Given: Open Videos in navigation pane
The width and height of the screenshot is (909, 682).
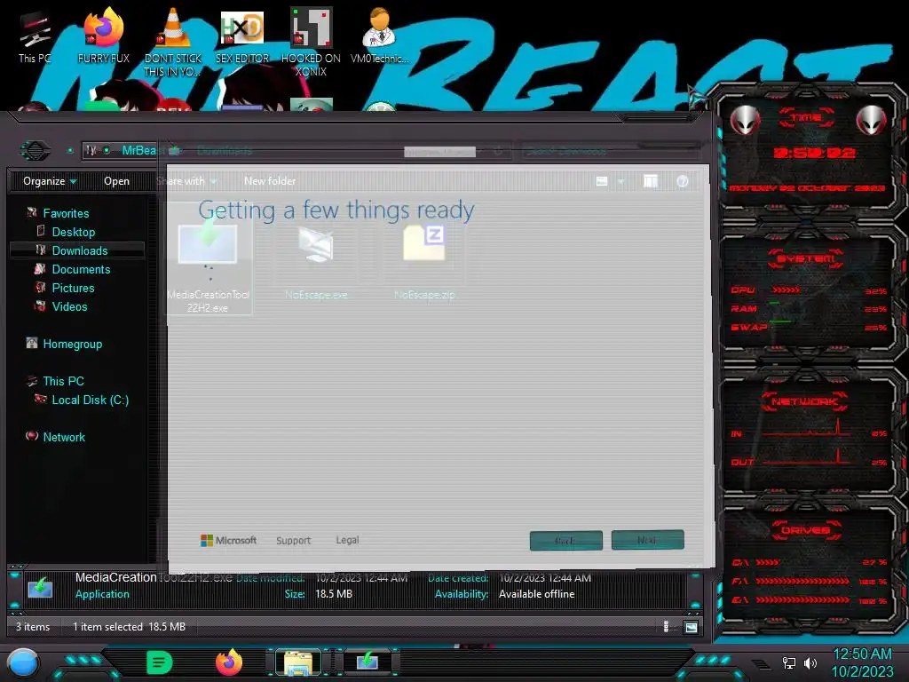Looking at the screenshot, I should [x=69, y=306].
